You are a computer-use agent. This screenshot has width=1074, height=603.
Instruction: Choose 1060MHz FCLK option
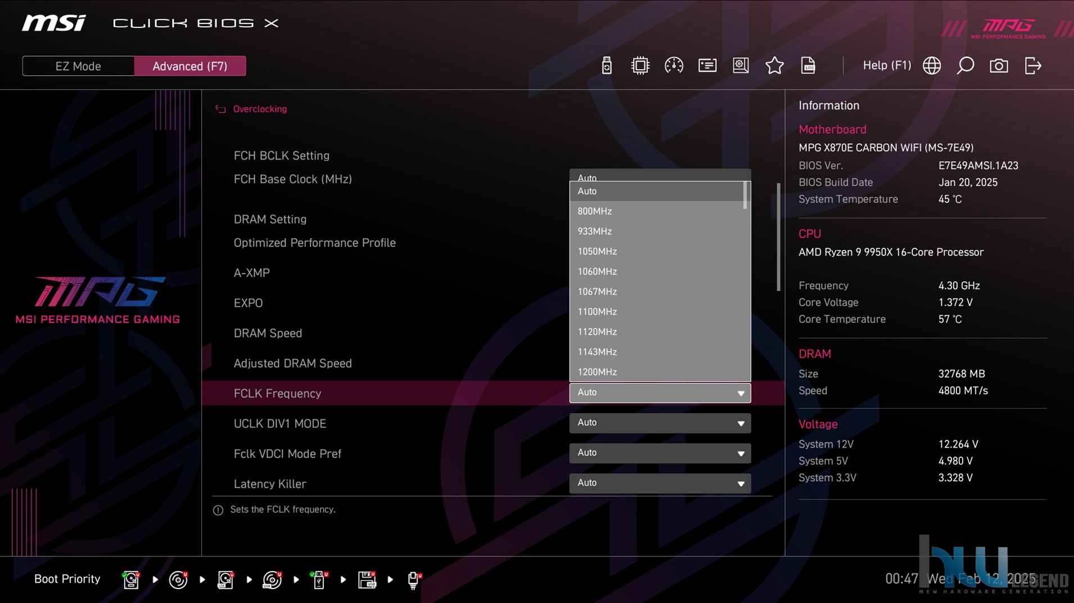[657, 272]
